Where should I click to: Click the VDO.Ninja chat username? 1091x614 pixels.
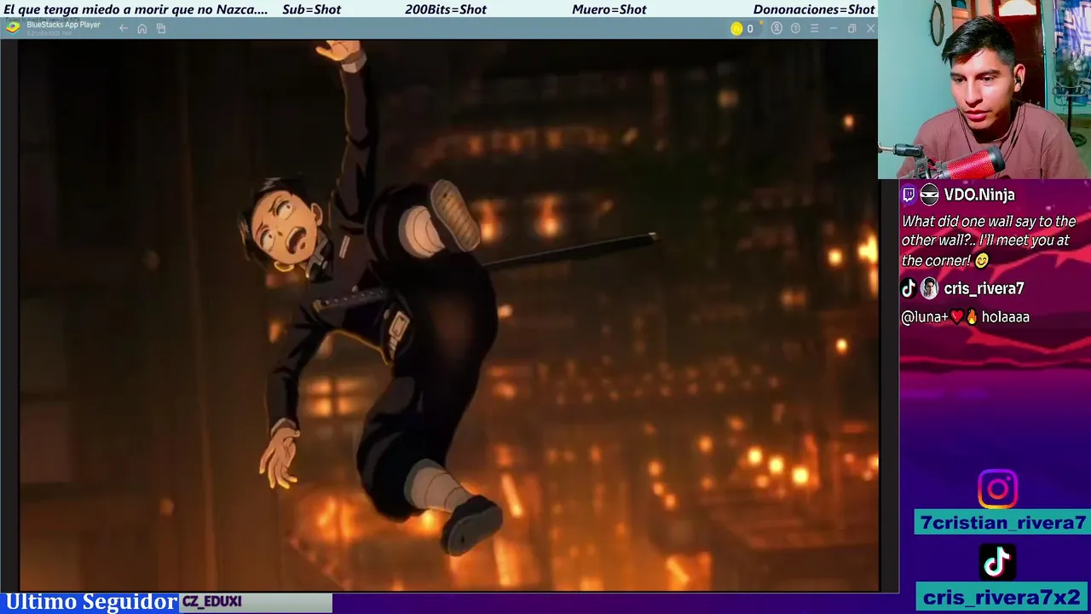[x=979, y=194]
